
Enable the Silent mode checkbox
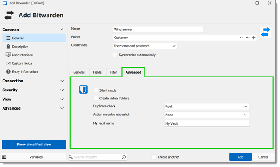pos(96,90)
